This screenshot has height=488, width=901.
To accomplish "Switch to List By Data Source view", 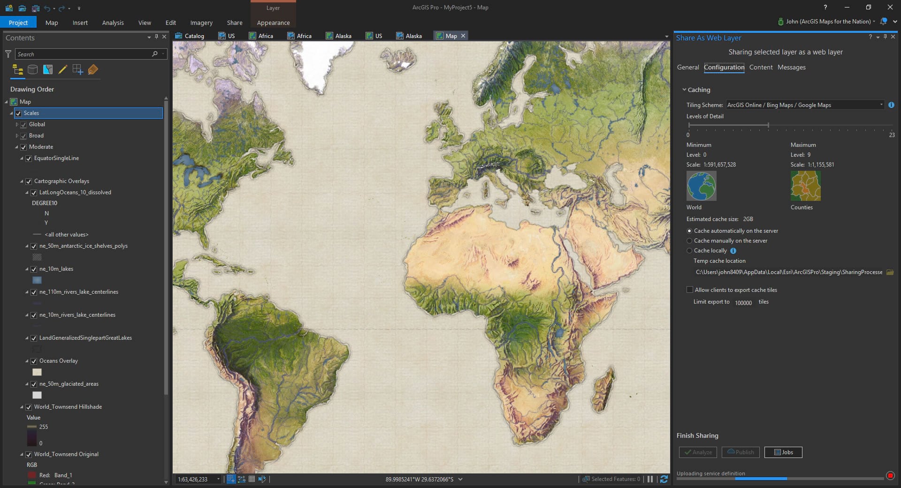I will coord(32,70).
